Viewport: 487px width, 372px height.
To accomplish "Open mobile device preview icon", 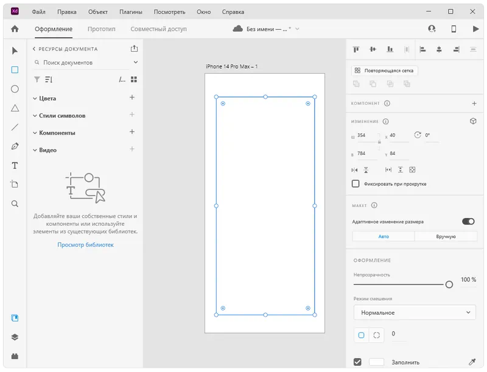I will (x=454, y=29).
